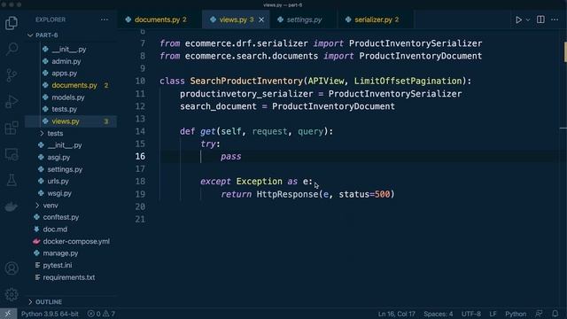Open Source Control view icon

click(x=12, y=75)
